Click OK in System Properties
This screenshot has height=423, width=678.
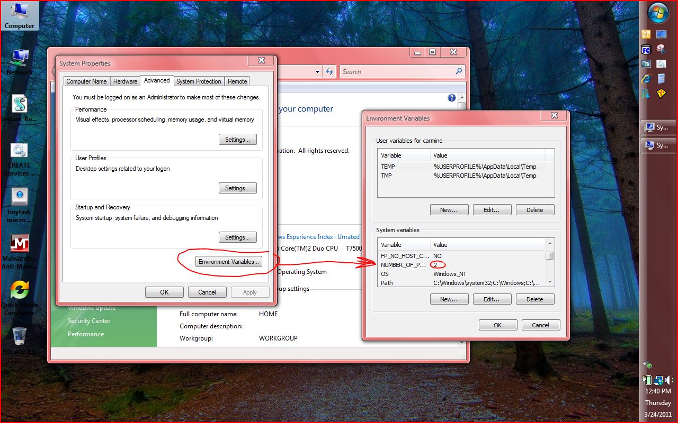point(164,292)
